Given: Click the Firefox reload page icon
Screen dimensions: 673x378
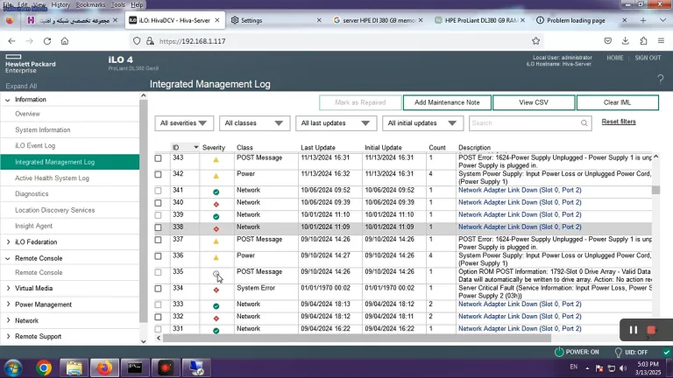Looking at the screenshot, I should [x=47, y=41].
